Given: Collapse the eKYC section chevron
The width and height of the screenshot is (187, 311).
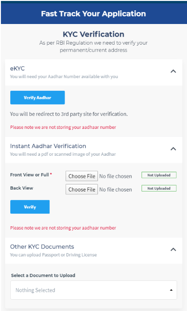Looking at the screenshot, I should click(173, 71).
